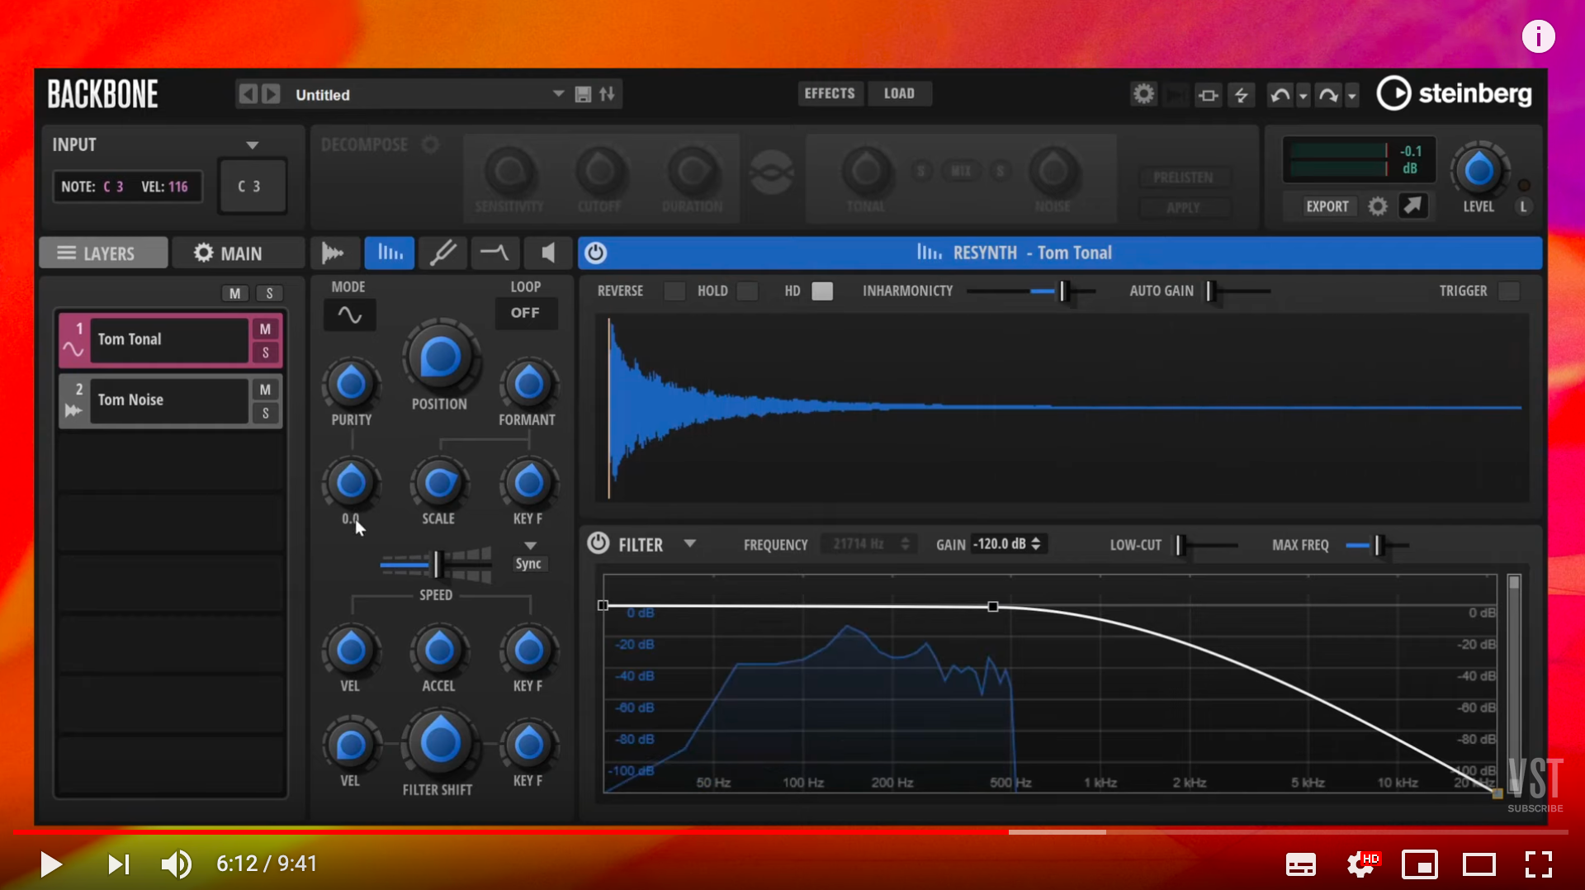Image resolution: width=1585 pixels, height=890 pixels.
Task: Go to previous preset arrow
Action: click(248, 94)
